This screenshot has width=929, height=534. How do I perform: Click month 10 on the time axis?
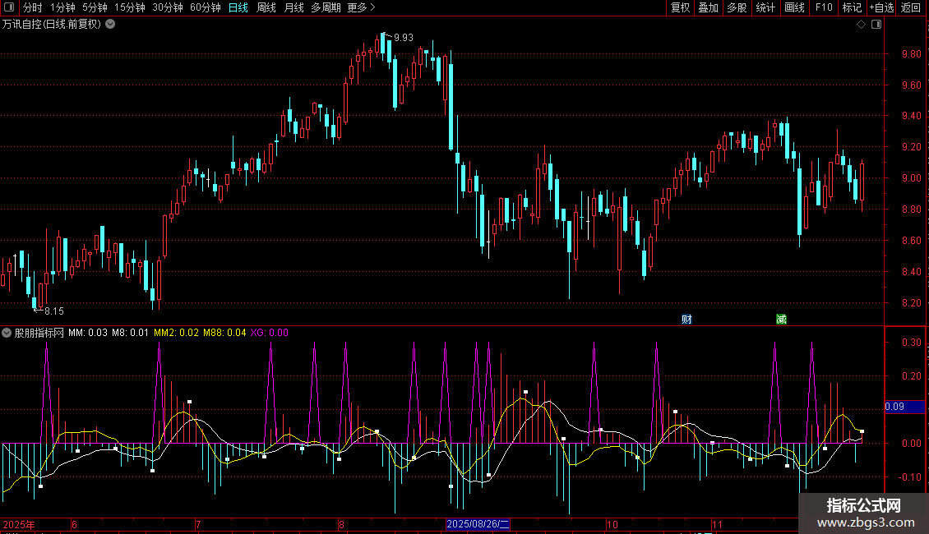point(612,524)
